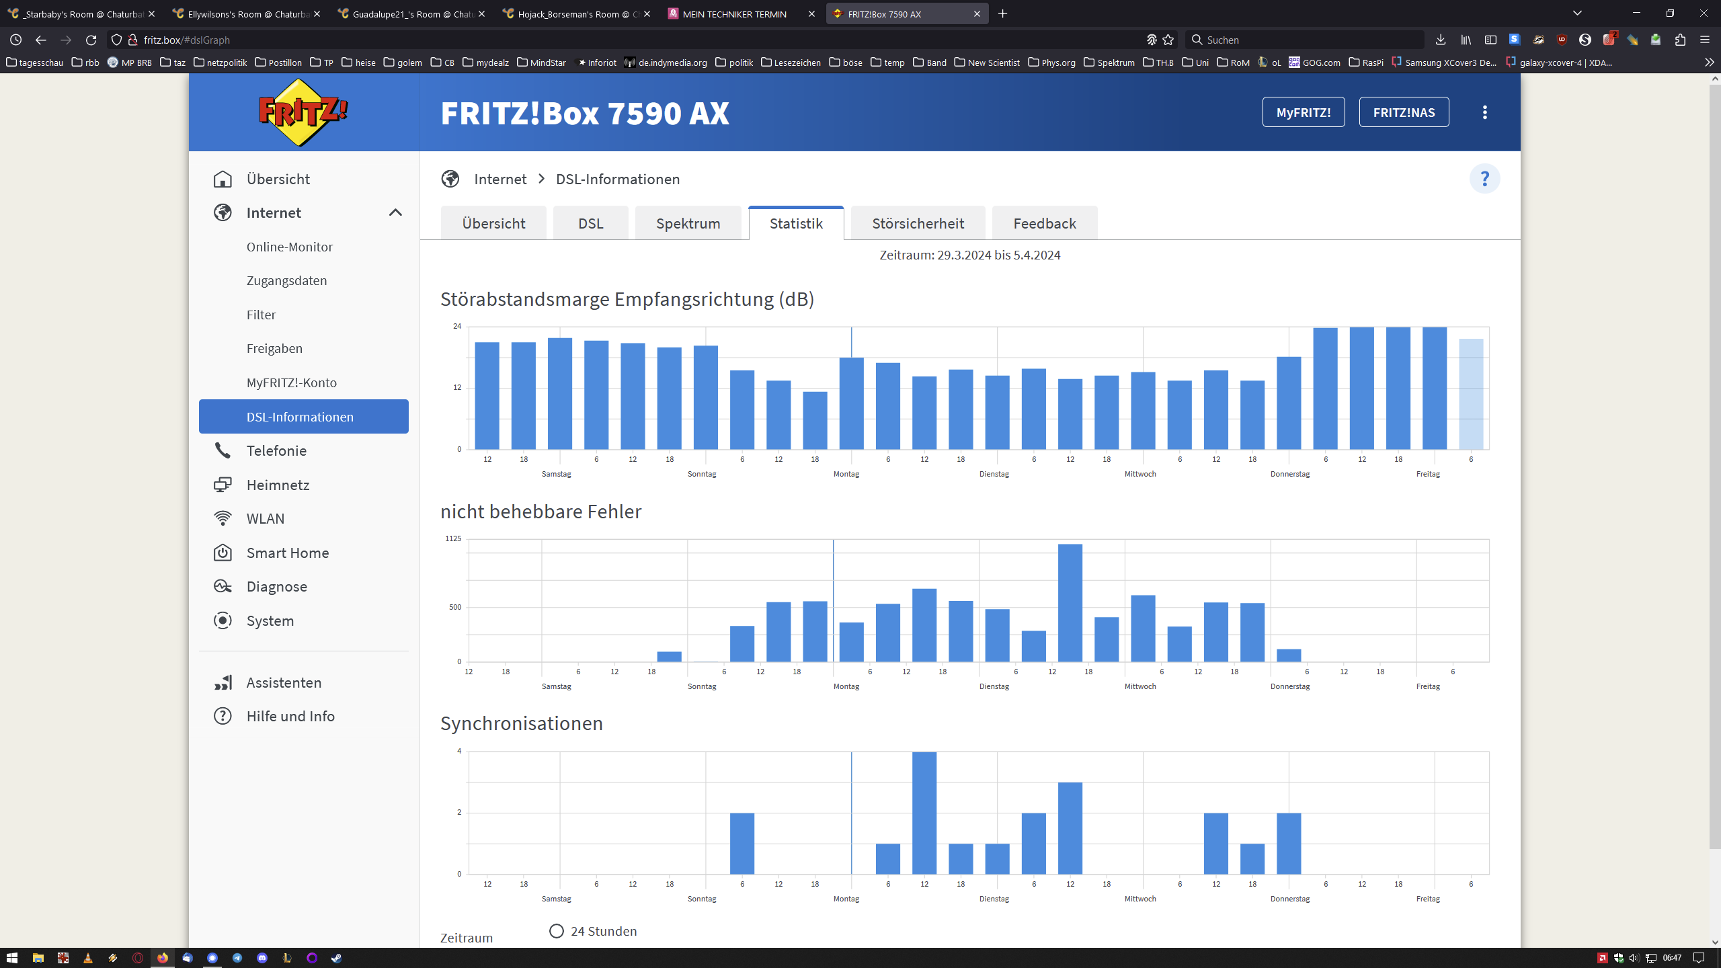Click the WLAN wifi icon

(x=223, y=518)
